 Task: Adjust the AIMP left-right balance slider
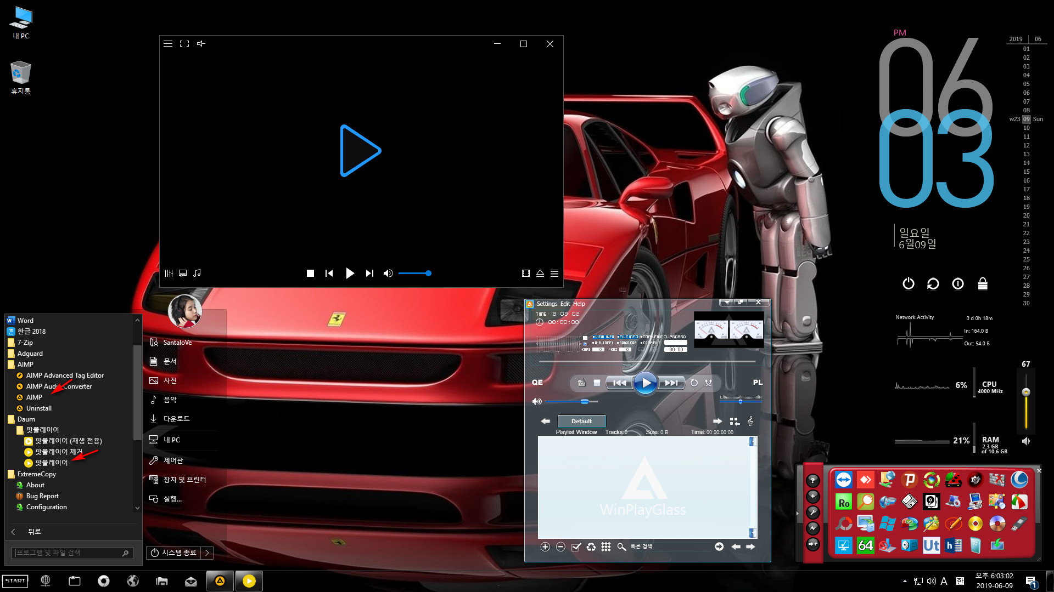click(741, 401)
